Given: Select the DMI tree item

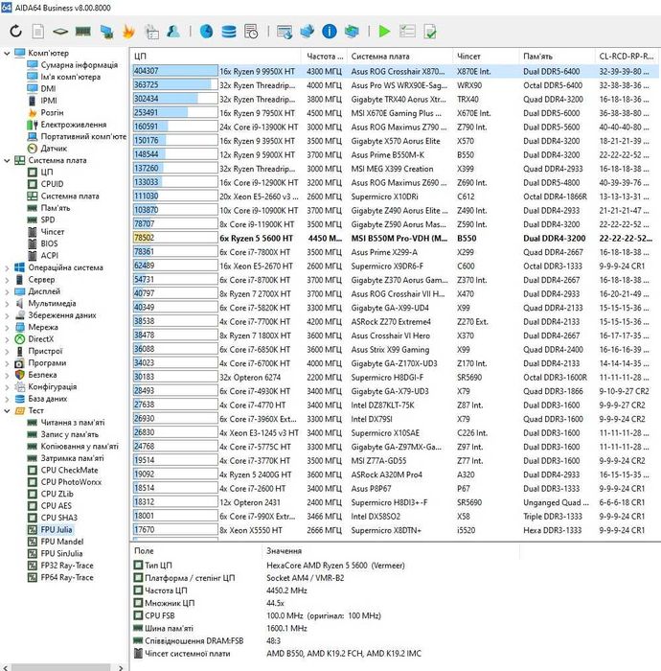Looking at the screenshot, I should coord(48,88).
